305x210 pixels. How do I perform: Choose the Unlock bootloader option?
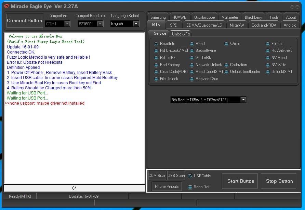(x=242, y=72)
